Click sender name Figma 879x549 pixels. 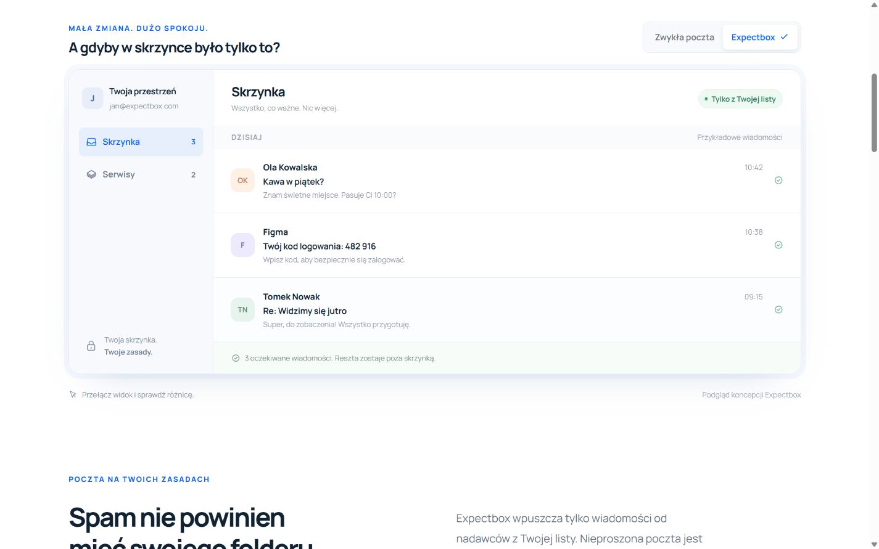tap(275, 232)
